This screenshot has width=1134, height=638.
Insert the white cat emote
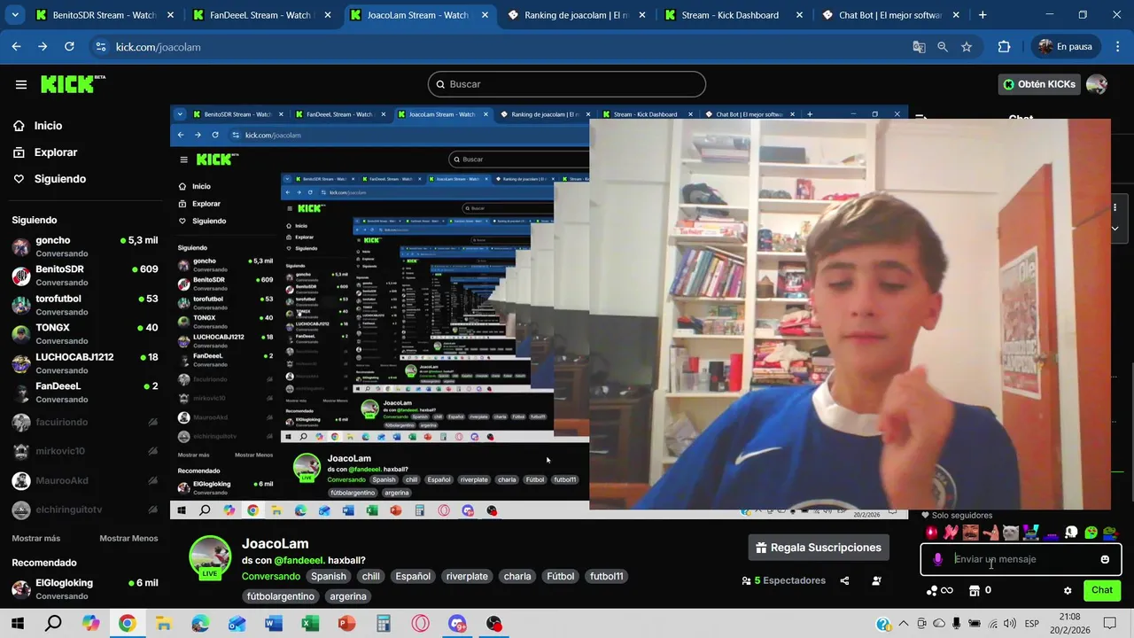tap(1011, 533)
